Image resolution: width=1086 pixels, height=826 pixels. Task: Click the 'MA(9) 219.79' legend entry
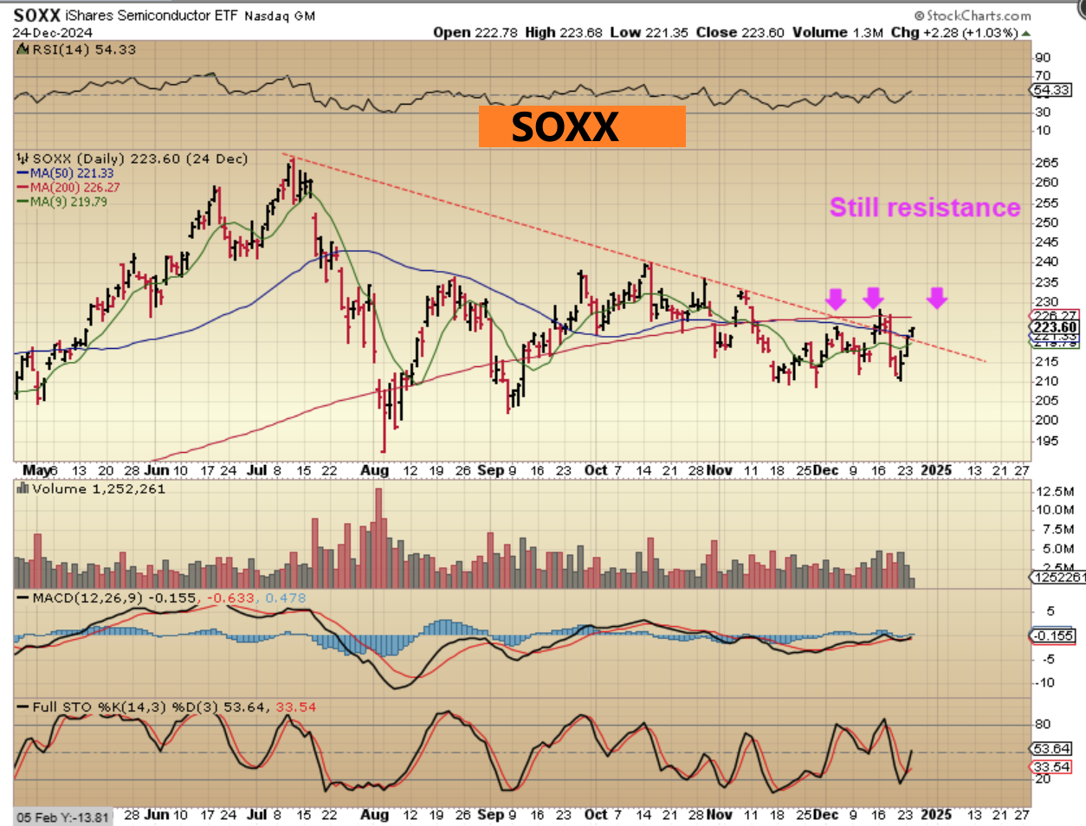click(62, 202)
